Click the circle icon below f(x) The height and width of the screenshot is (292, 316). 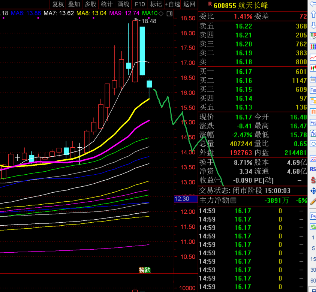tap(313, 144)
